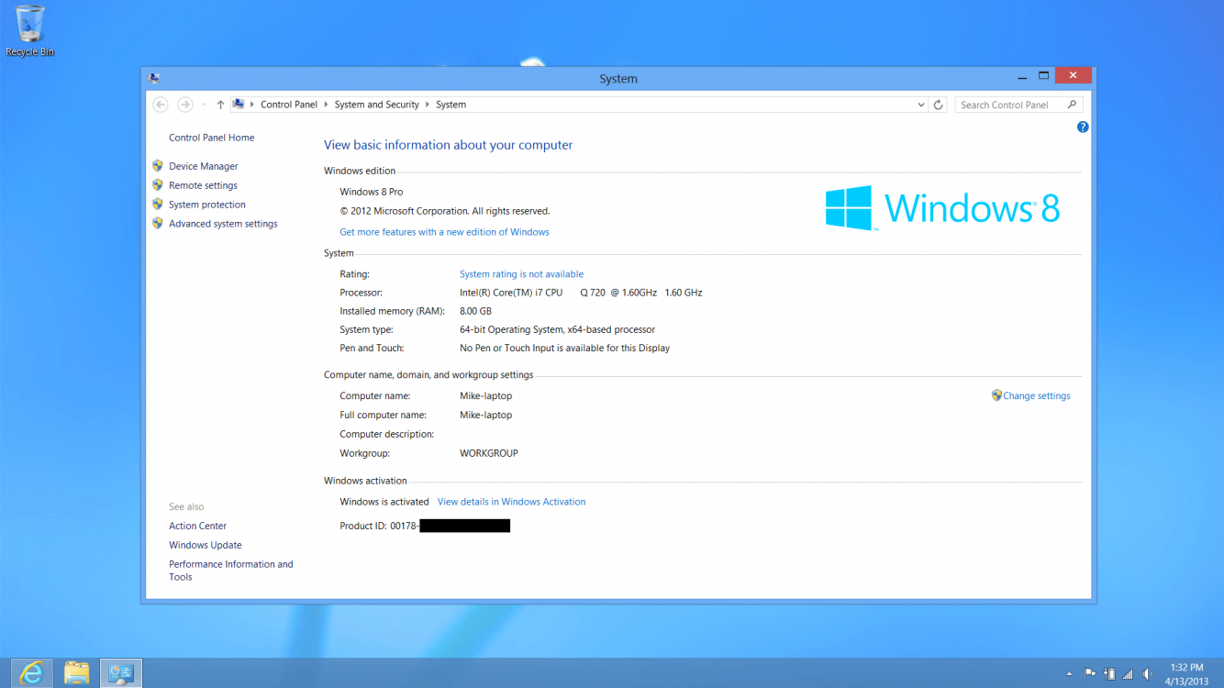Image resolution: width=1224 pixels, height=688 pixels.
Task: Open File Explorer from the taskbar
Action: coord(76,673)
